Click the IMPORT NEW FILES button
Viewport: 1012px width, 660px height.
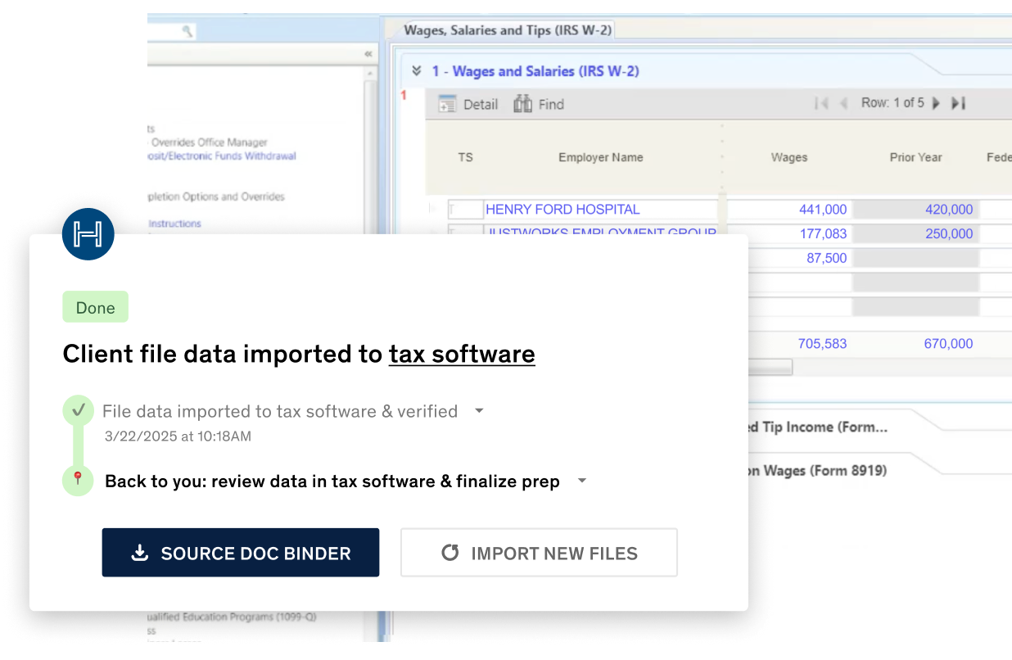(x=539, y=553)
